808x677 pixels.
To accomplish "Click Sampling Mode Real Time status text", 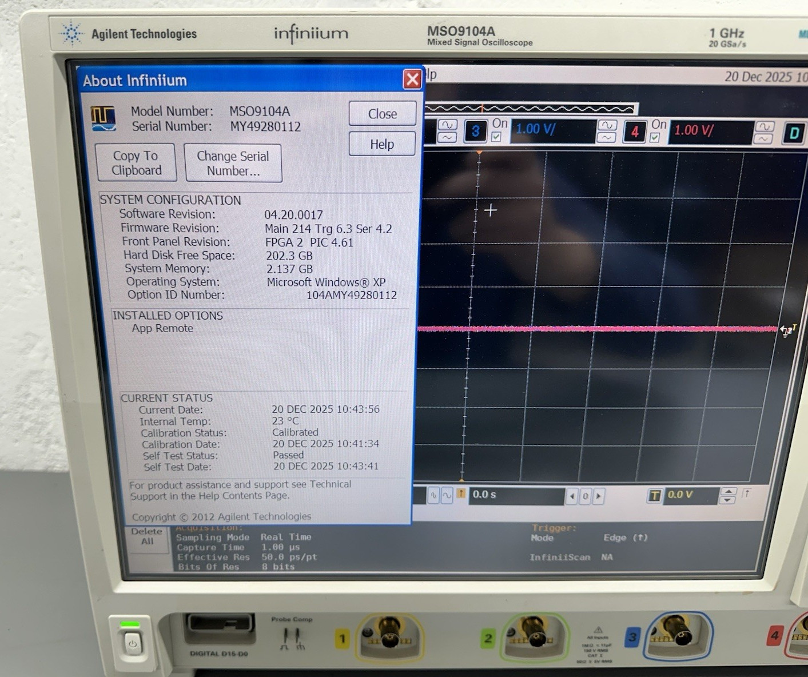I will click(x=244, y=537).
